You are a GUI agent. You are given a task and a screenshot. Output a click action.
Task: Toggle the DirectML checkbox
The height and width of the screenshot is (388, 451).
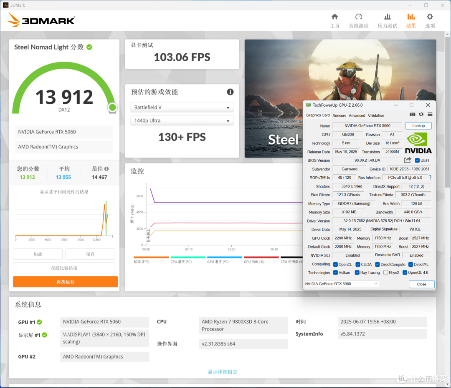(411, 264)
